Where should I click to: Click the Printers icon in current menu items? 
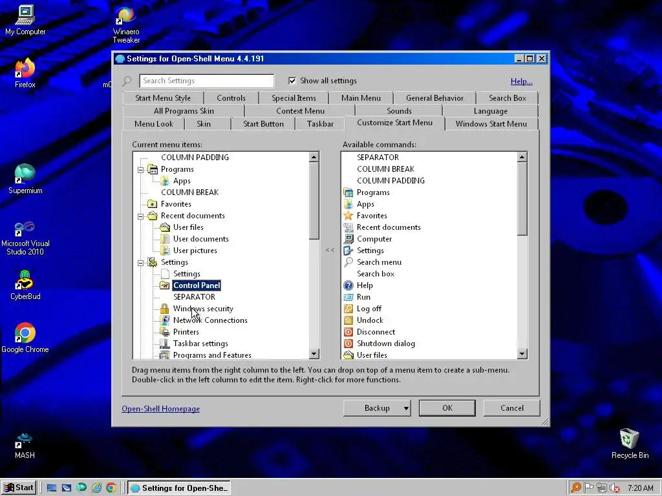coord(165,332)
